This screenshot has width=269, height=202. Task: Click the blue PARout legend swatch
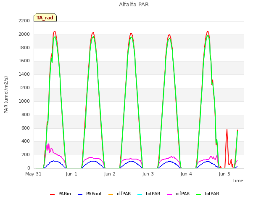(x=80, y=194)
